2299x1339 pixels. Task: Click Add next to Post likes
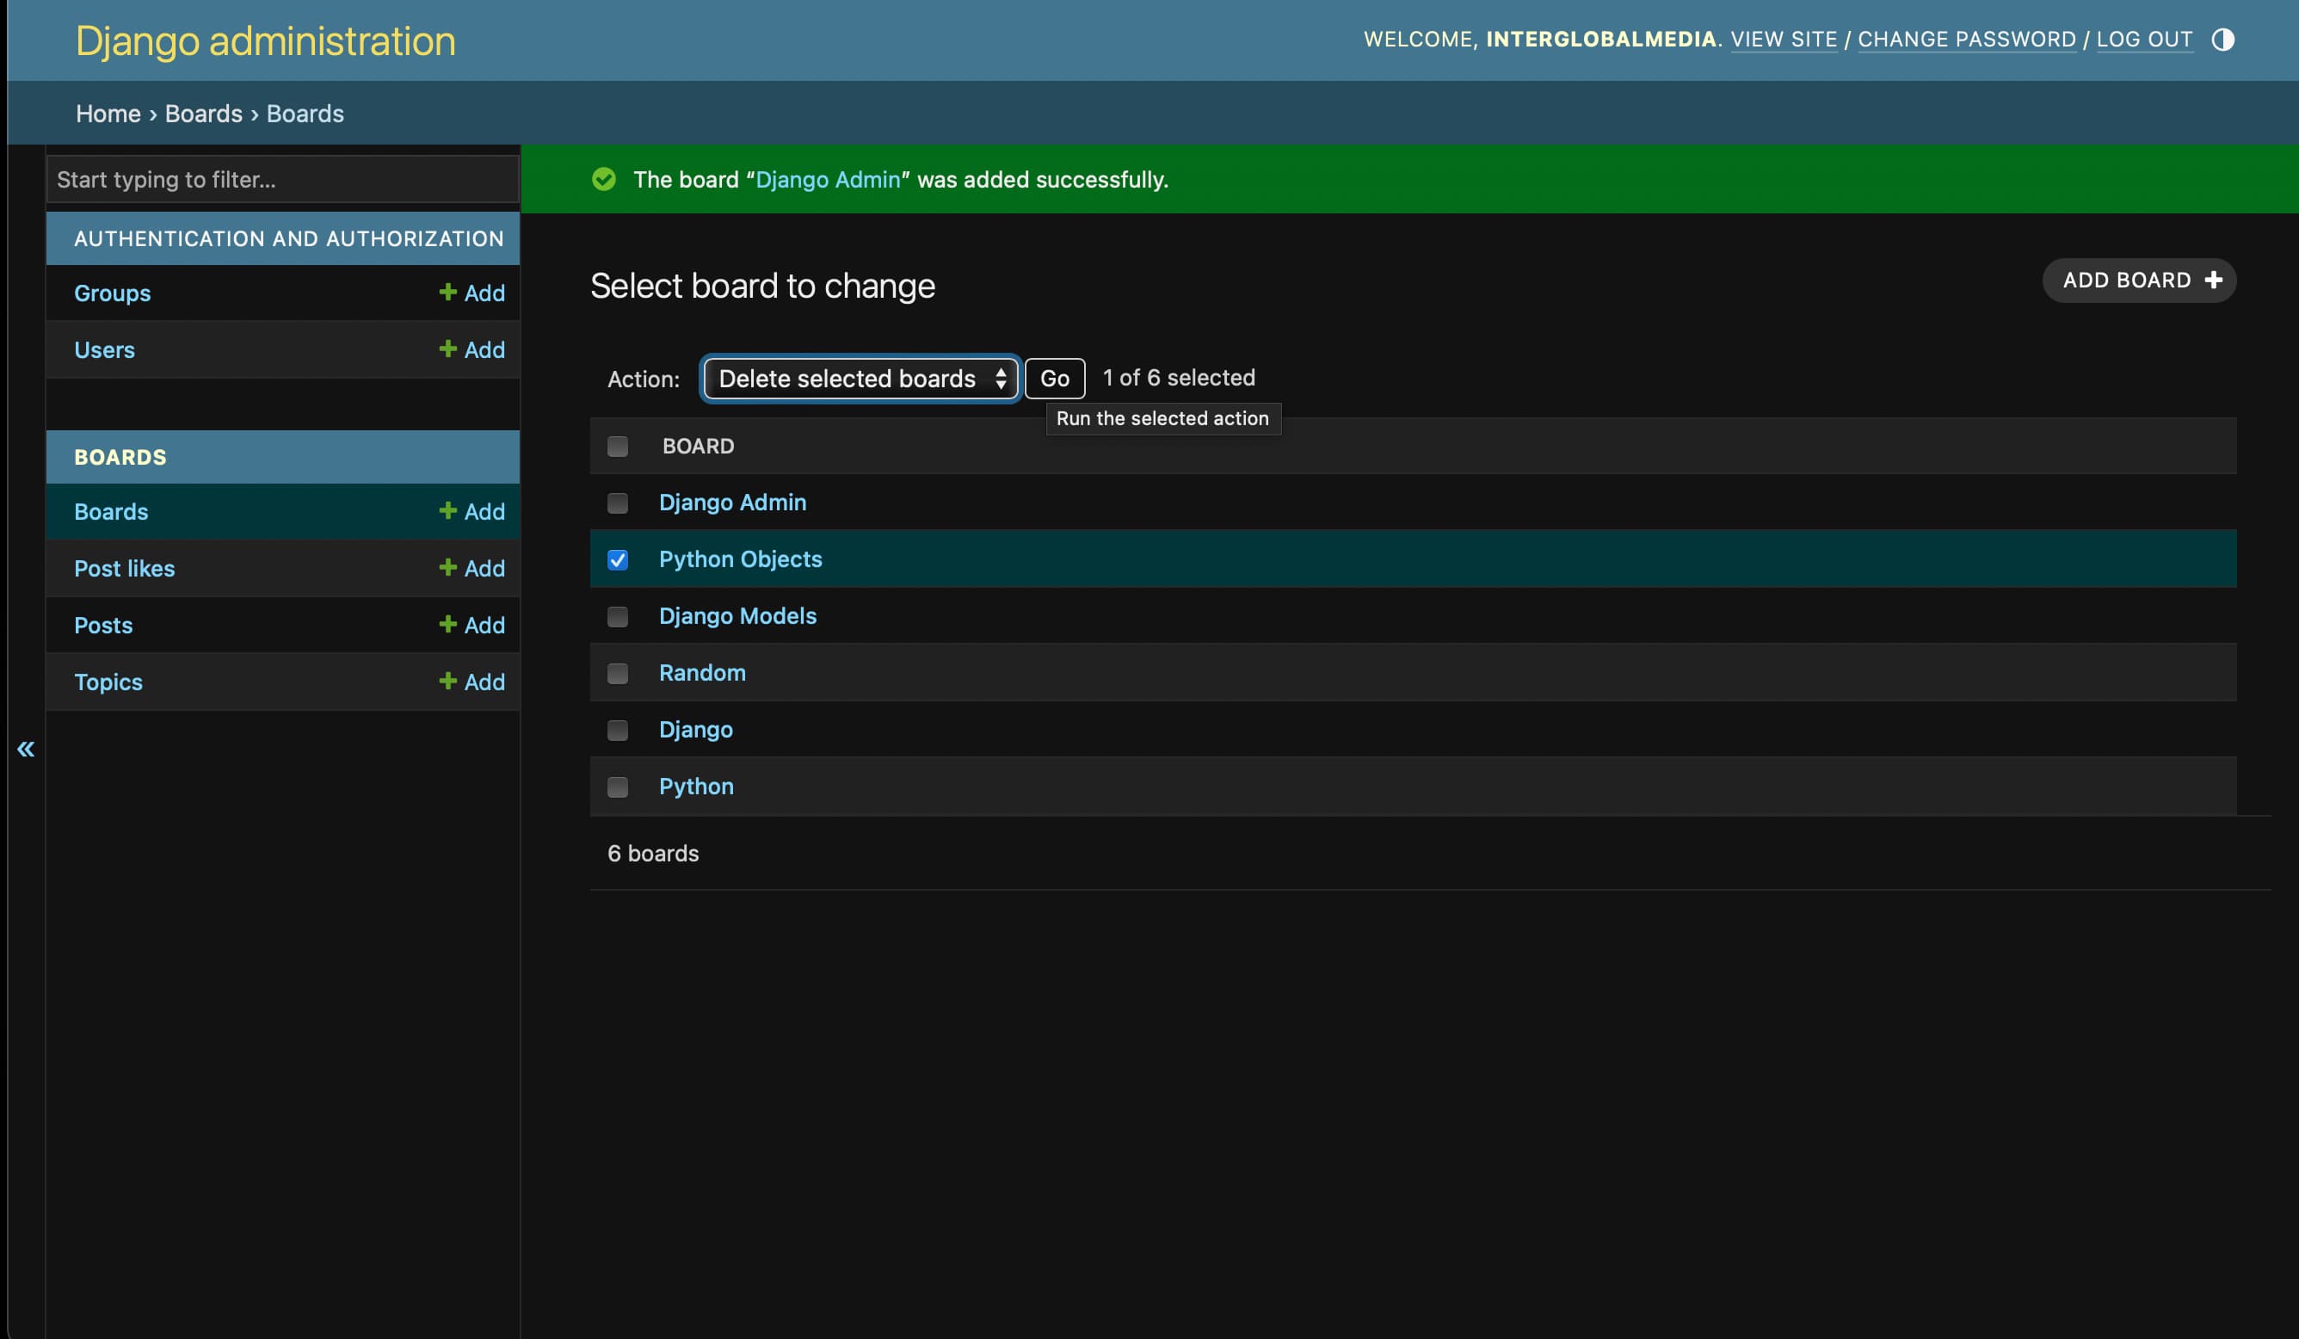click(472, 568)
